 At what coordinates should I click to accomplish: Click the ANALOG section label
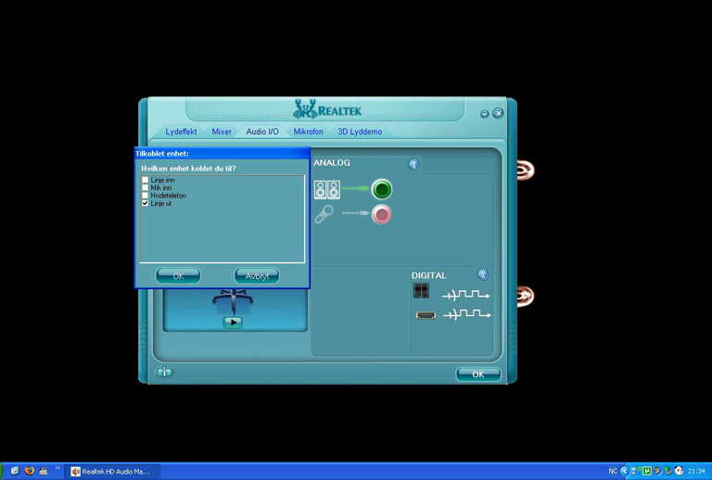click(x=332, y=163)
